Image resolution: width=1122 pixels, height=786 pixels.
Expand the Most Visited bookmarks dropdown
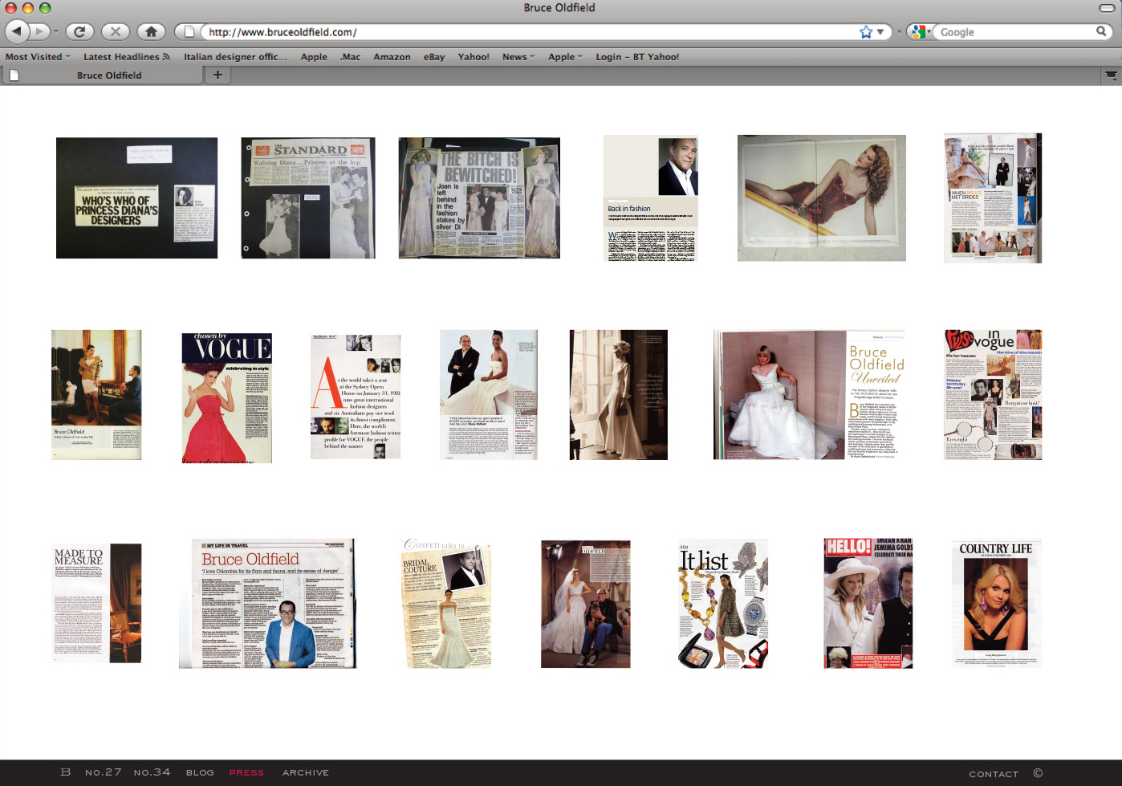[x=38, y=57]
